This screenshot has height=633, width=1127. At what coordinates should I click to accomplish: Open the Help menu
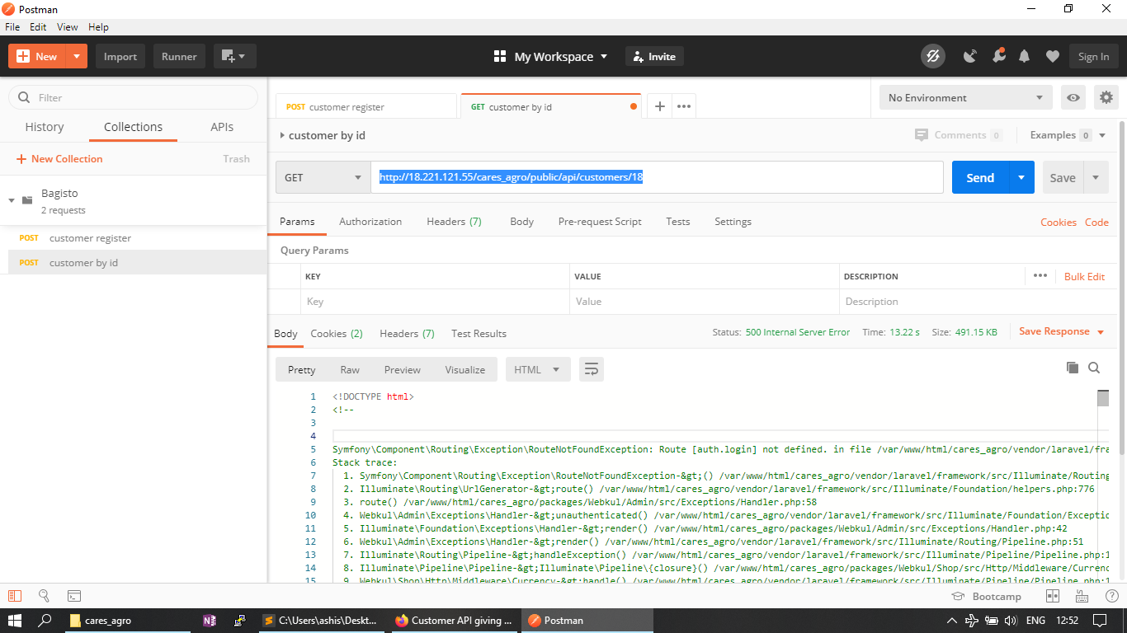(98, 26)
